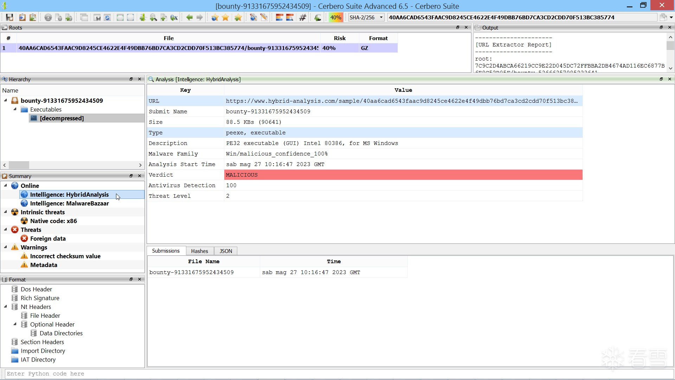This screenshot has width=675, height=380.
Task: Click the 40% risk indicator
Action: [x=335, y=17]
